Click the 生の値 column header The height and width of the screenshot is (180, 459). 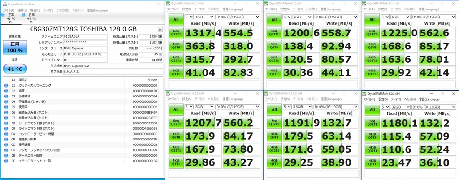tap(153, 80)
